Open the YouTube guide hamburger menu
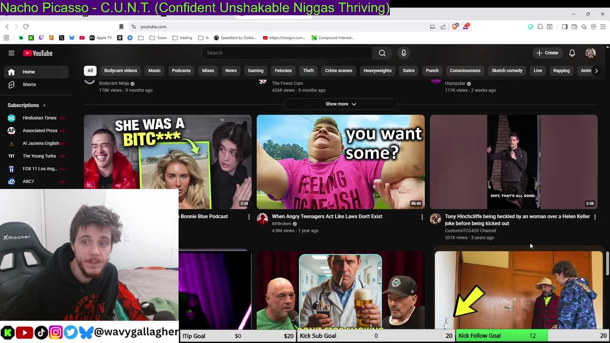The width and height of the screenshot is (610, 343). tap(11, 53)
